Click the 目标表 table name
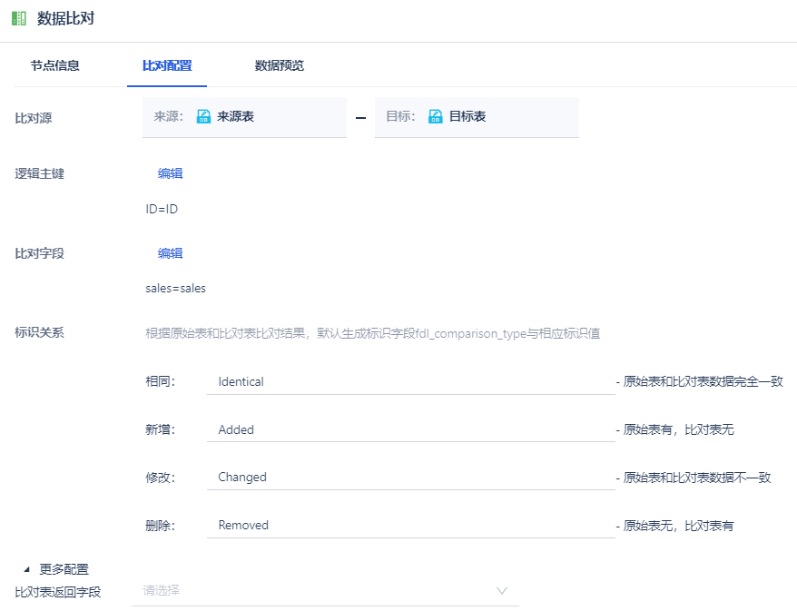The width and height of the screenshot is (797, 611). click(x=467, y=116)
